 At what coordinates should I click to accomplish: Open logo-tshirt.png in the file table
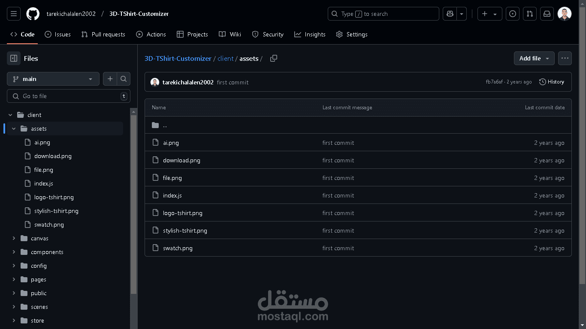pos(183,213)
